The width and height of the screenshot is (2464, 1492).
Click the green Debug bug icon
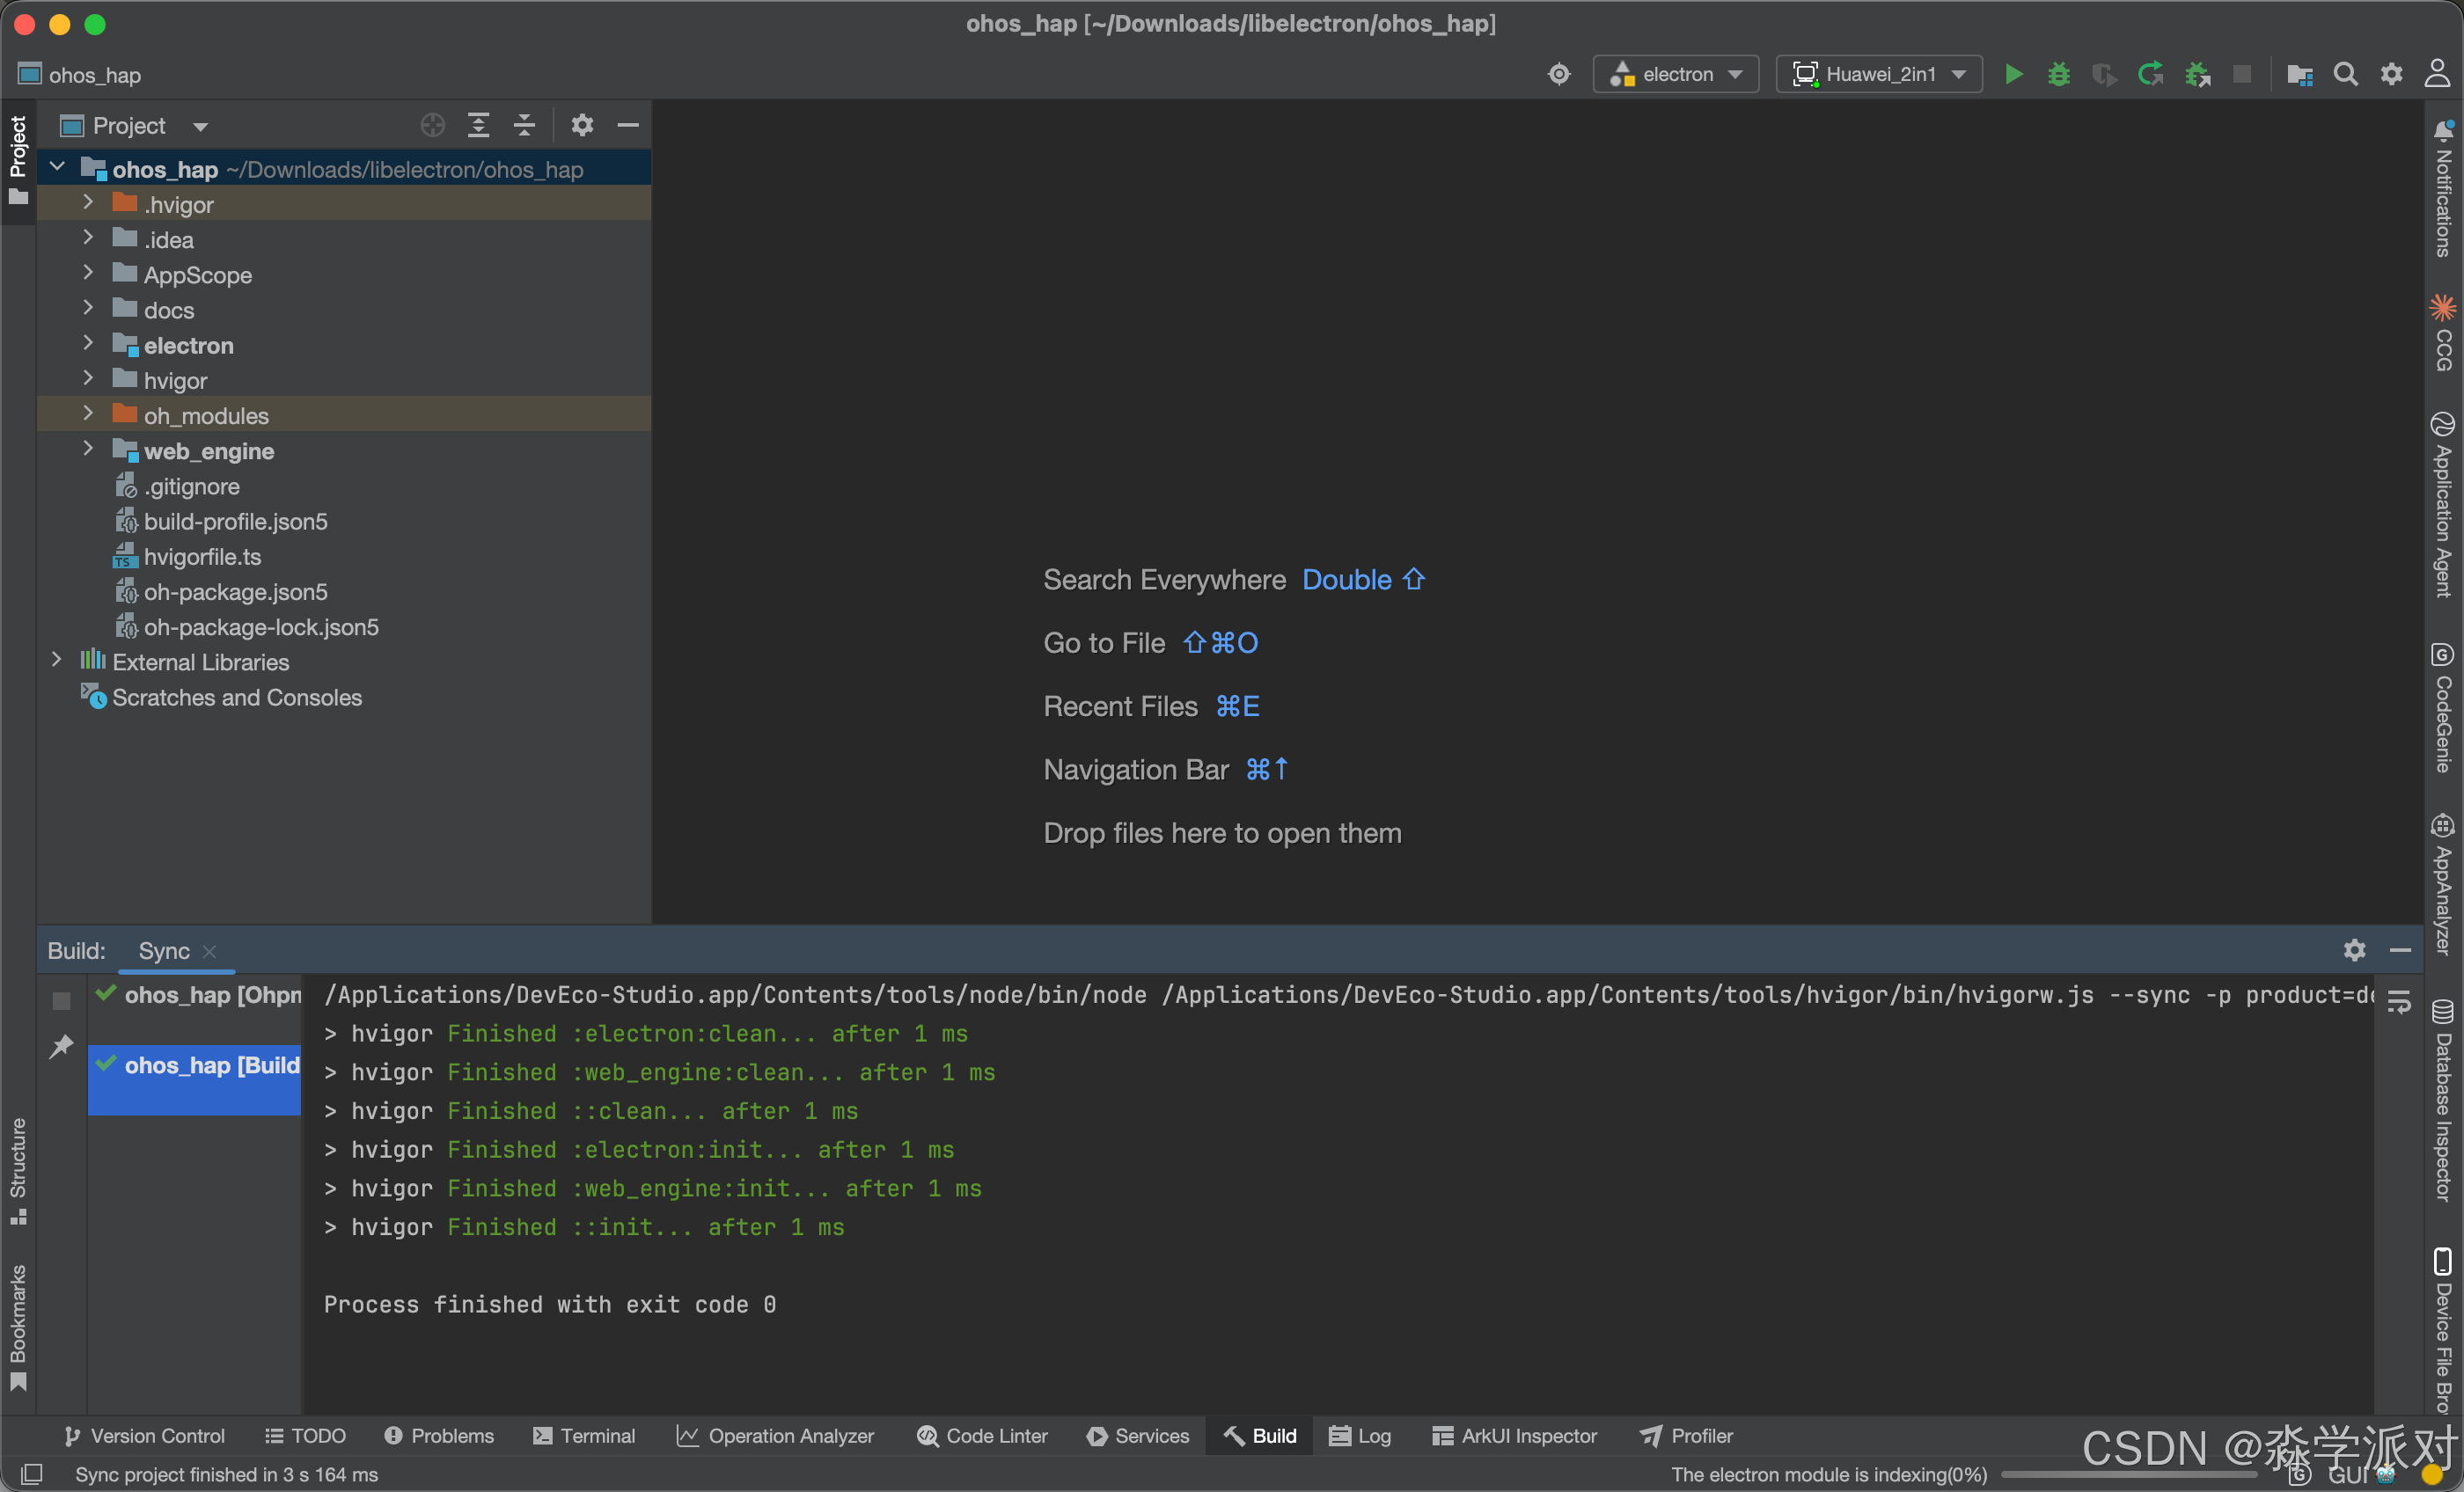pos(2058,74)
